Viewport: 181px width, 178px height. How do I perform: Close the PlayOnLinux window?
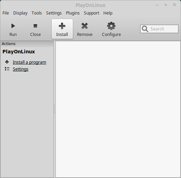[174, 5]
